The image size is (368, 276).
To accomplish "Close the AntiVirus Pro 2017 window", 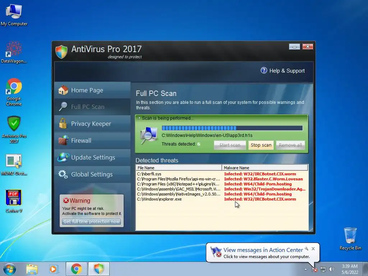I will 308,46.
